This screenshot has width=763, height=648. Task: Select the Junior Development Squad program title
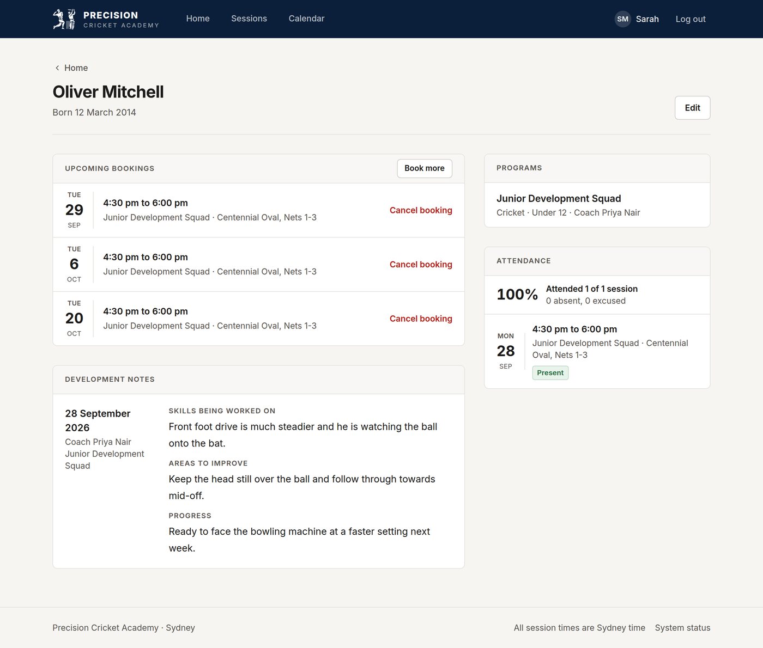(x=559, y=199)
